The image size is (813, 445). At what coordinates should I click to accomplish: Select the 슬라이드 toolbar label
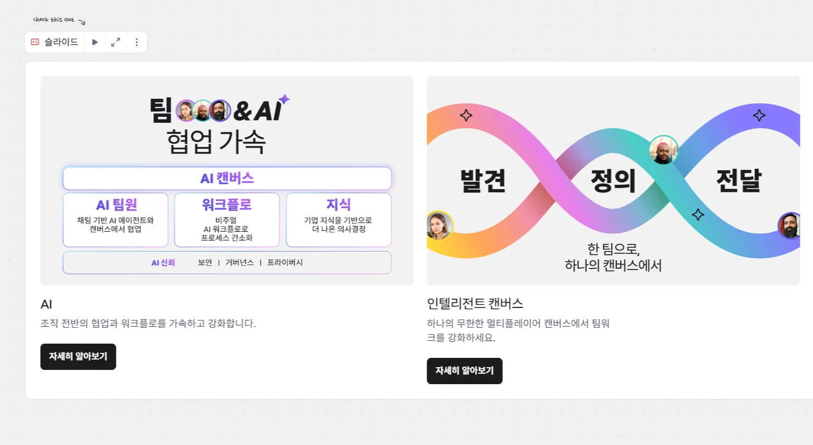point(61,42)
